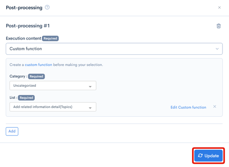Close the Post-processing dialog

pyautogui.click(x=219, y=8)
